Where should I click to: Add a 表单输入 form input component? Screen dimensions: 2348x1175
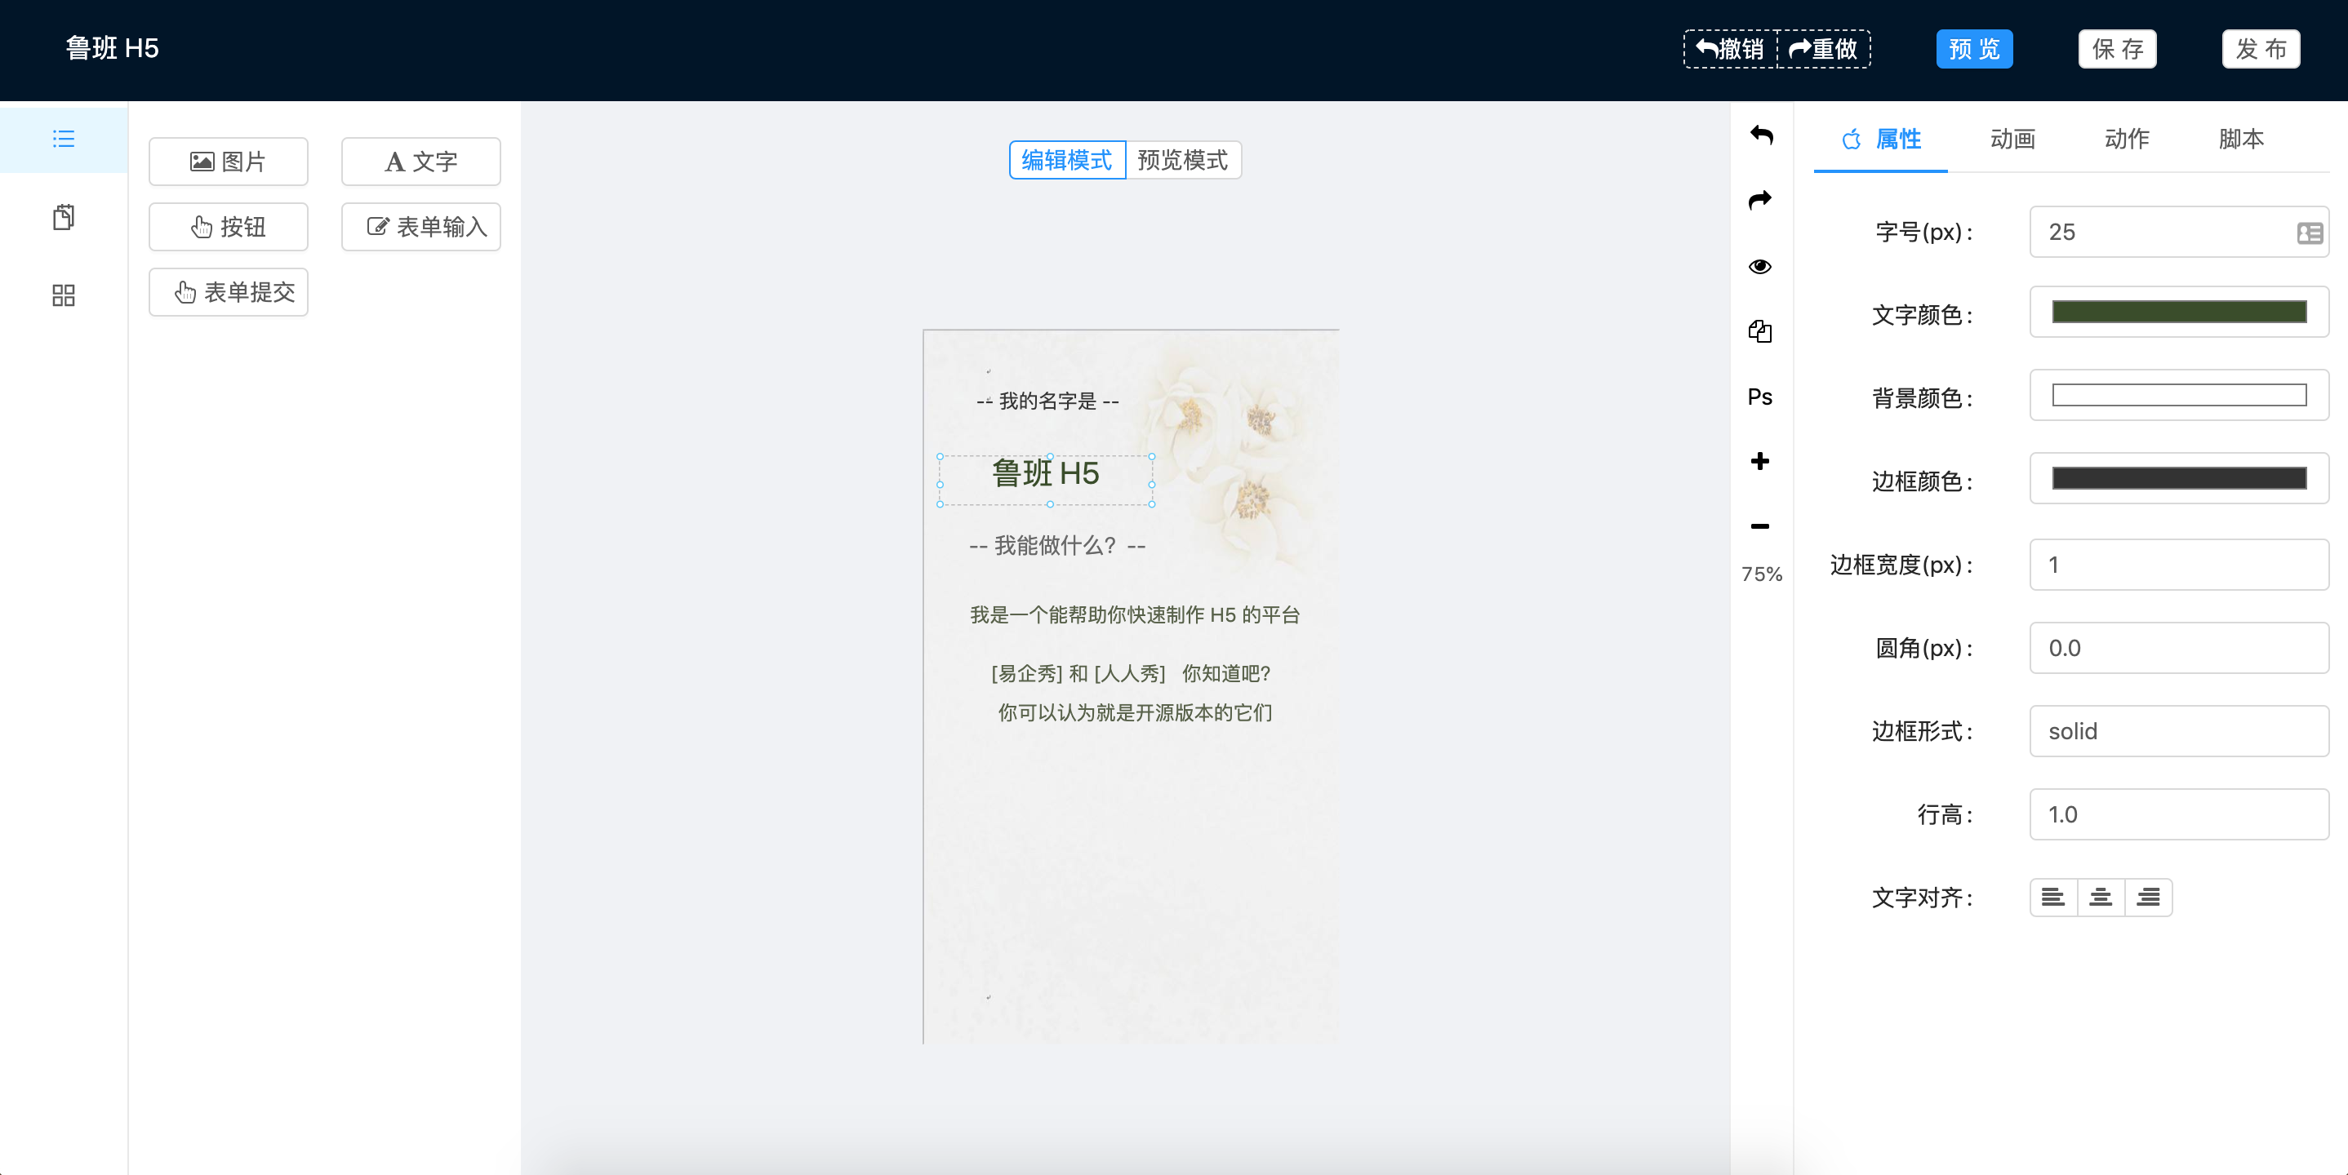(421, 227)
